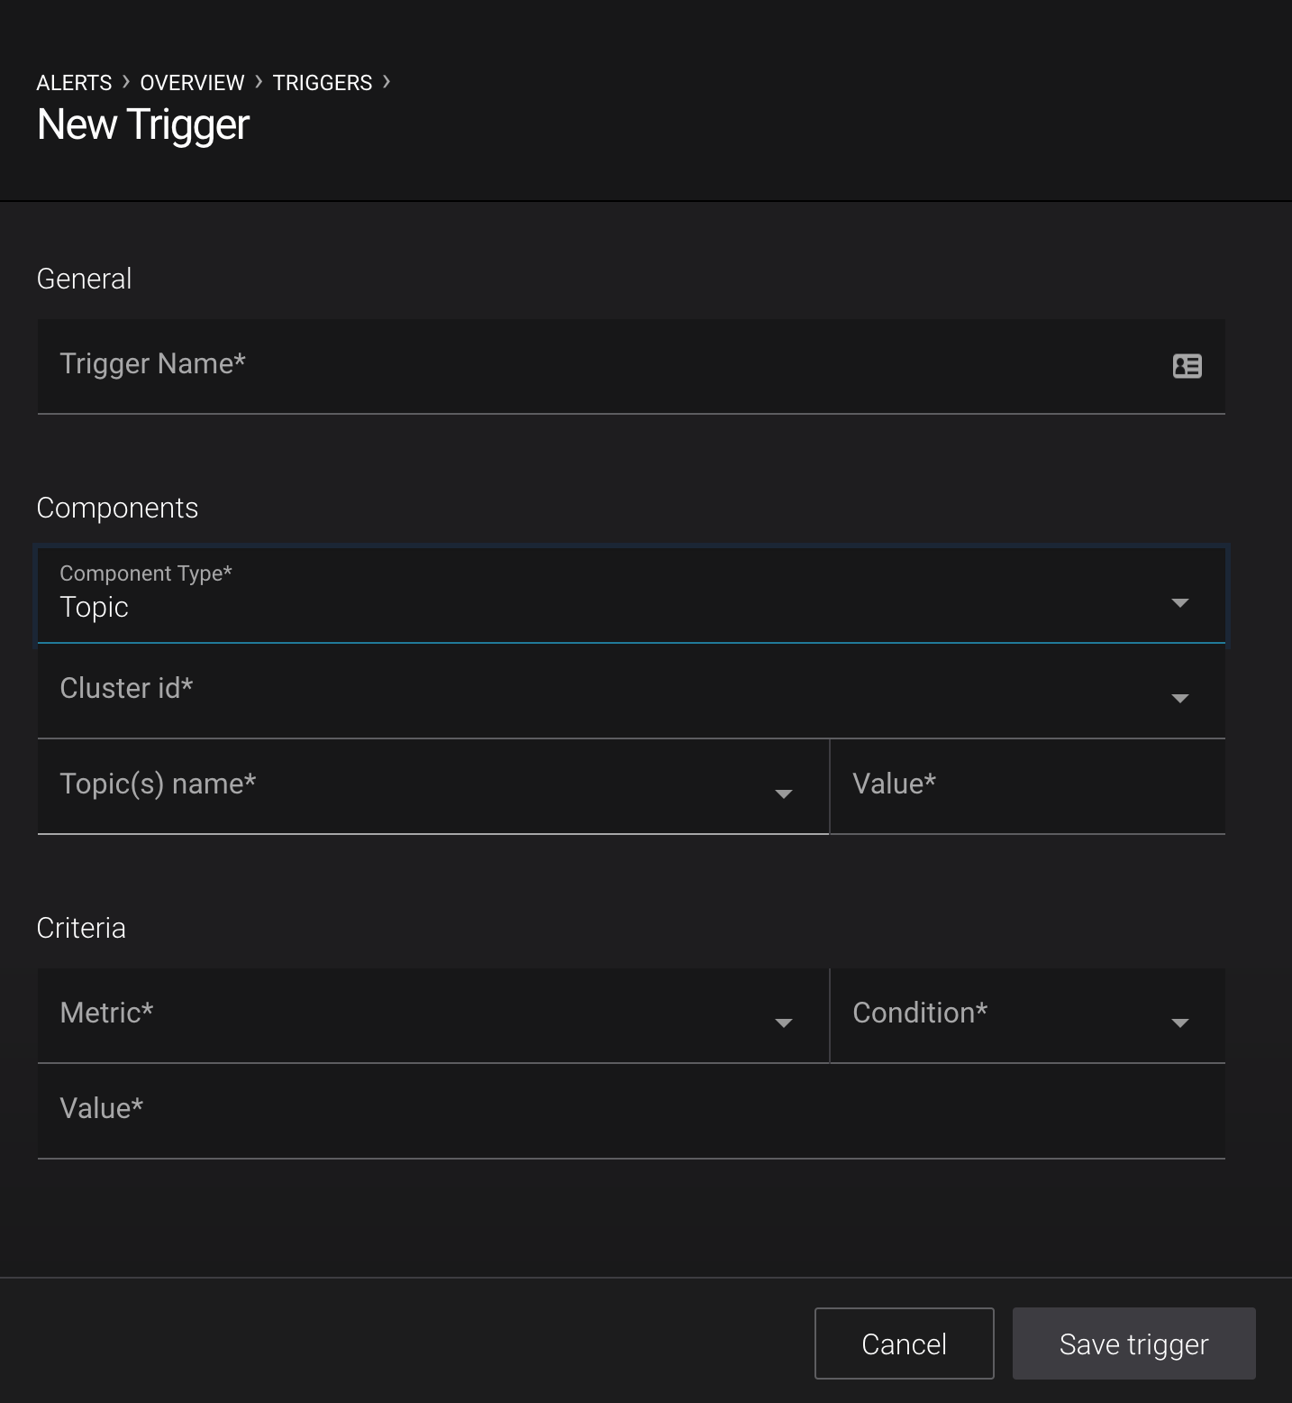Click the Criteria Value input field

click(x=631, y=1112)
